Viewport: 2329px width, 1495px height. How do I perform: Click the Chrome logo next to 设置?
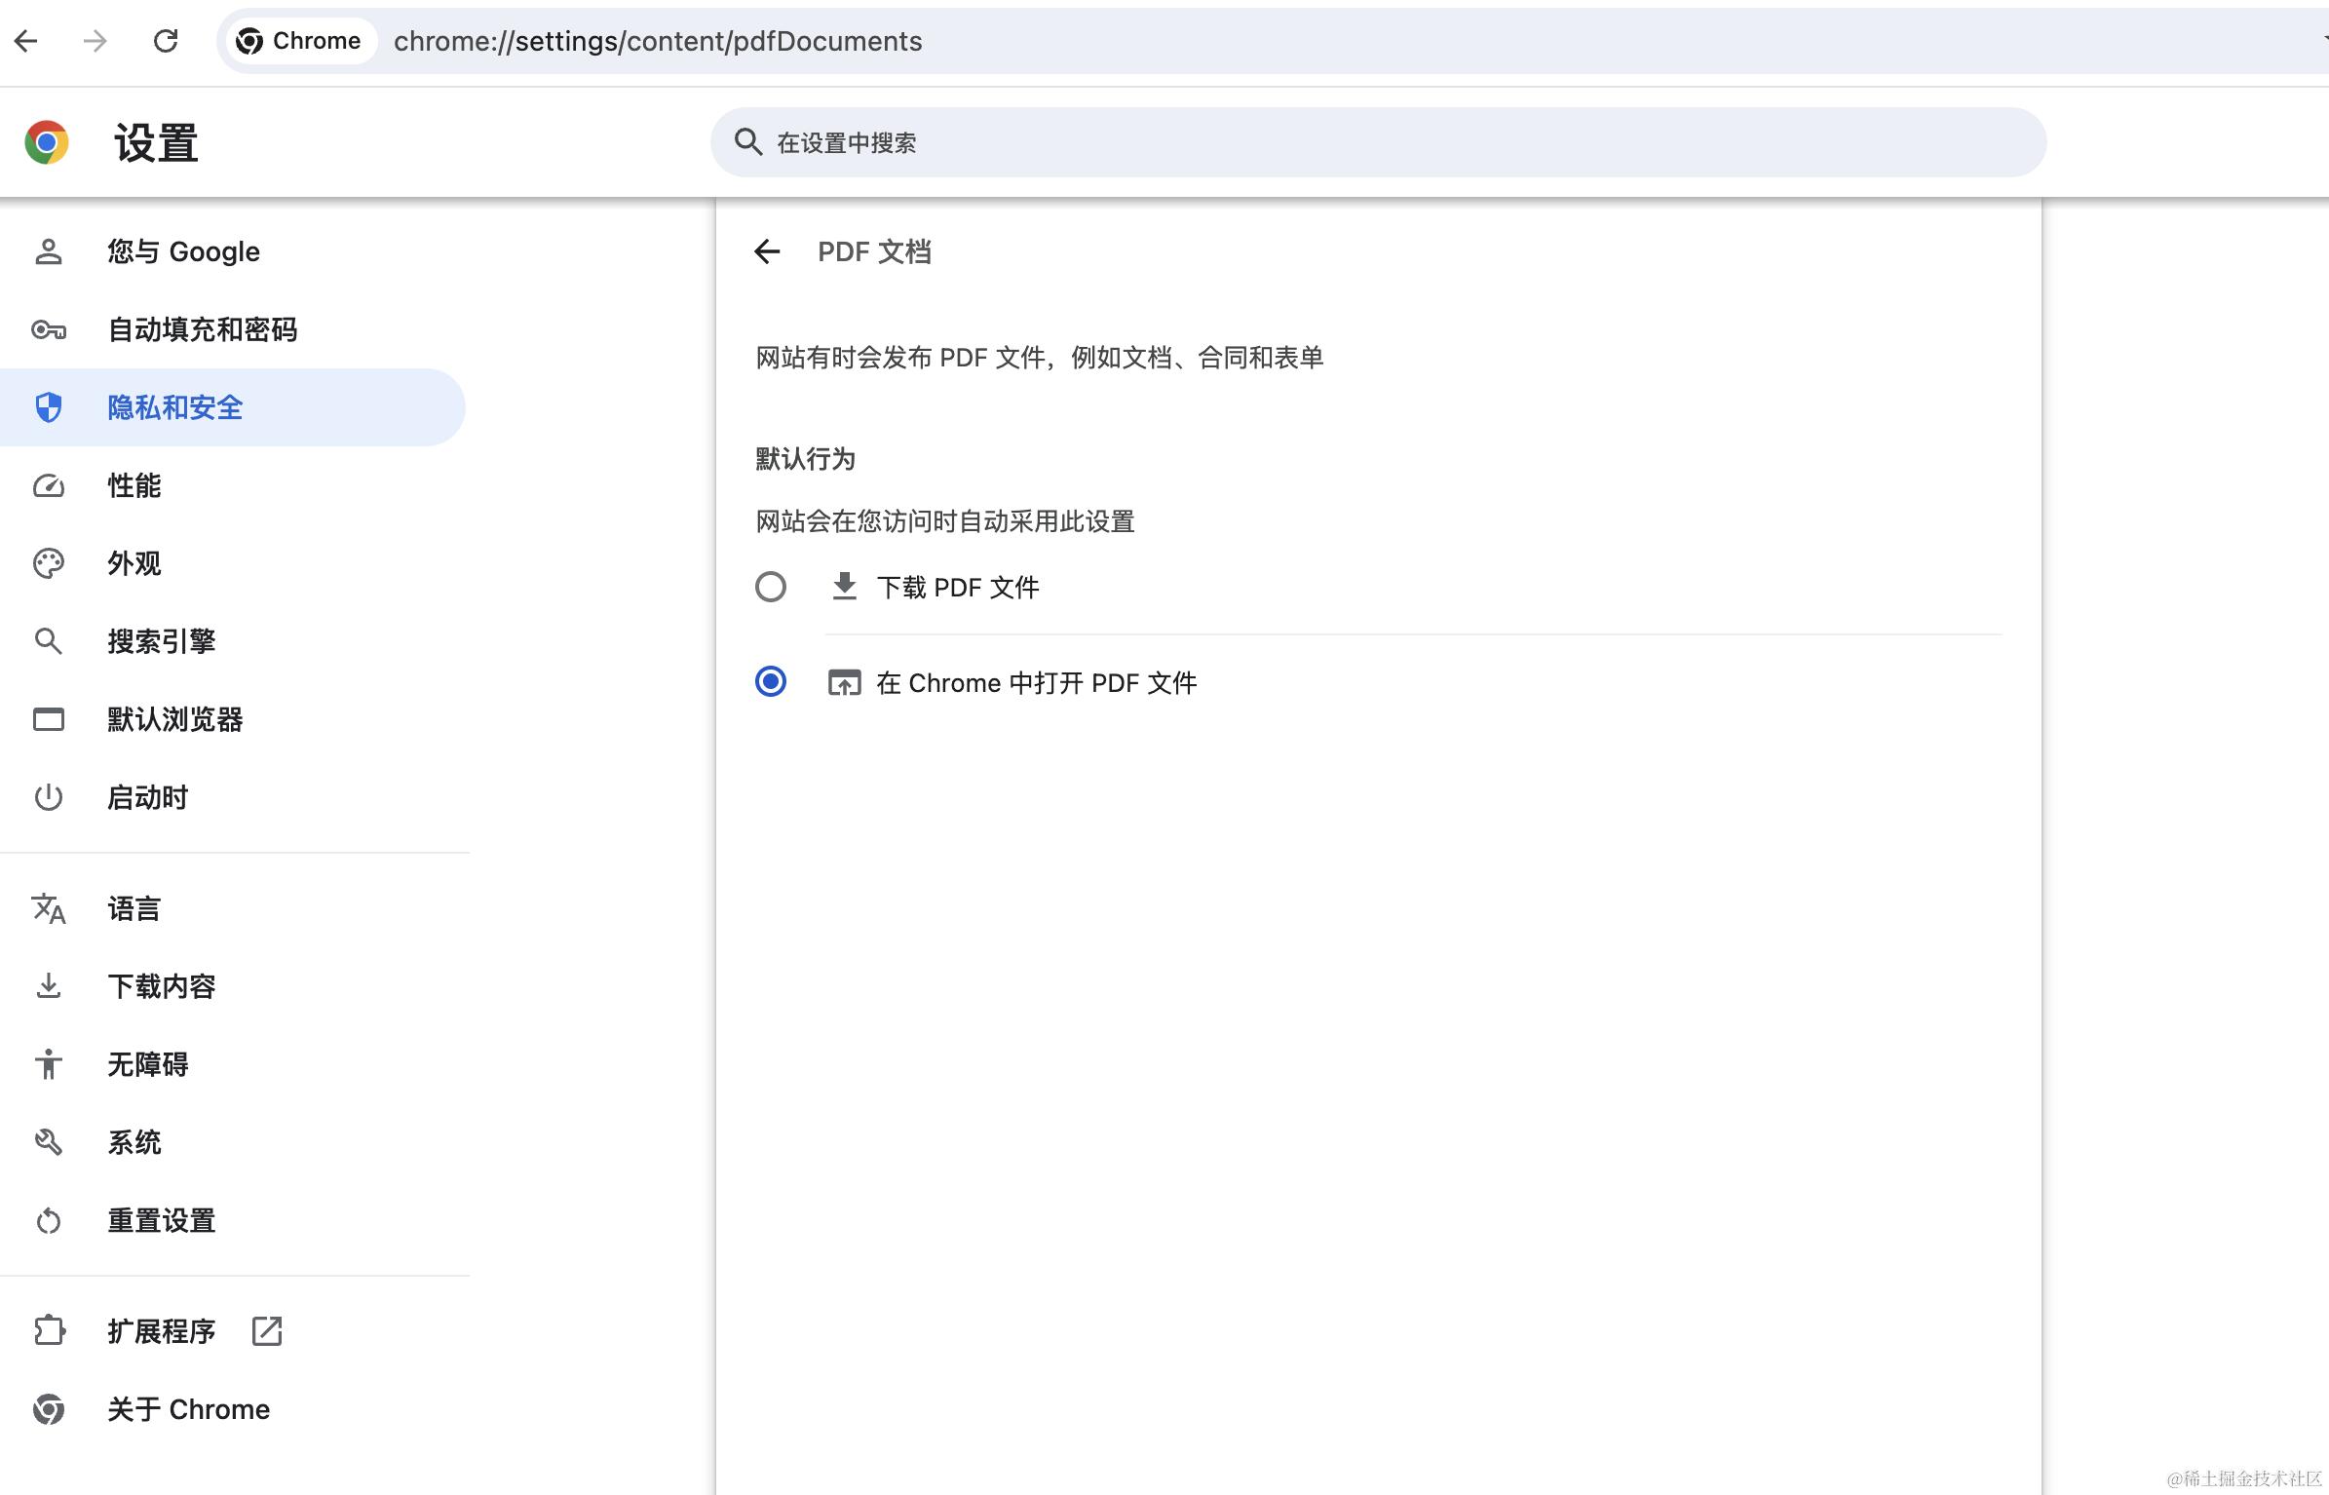tap(47, 143)
